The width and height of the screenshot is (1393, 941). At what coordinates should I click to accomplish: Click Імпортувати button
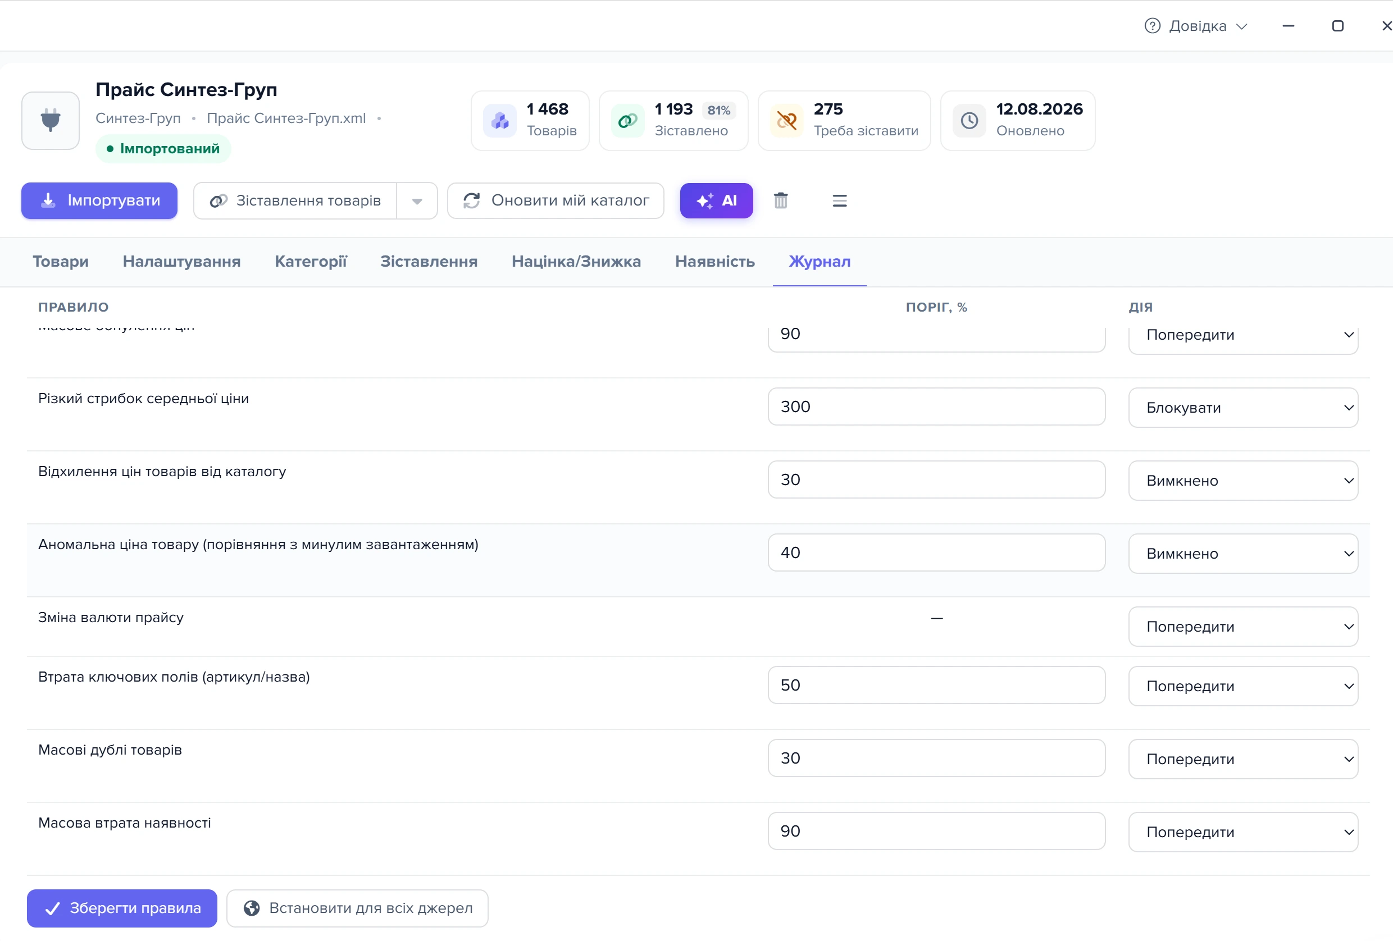pos(99,200)
